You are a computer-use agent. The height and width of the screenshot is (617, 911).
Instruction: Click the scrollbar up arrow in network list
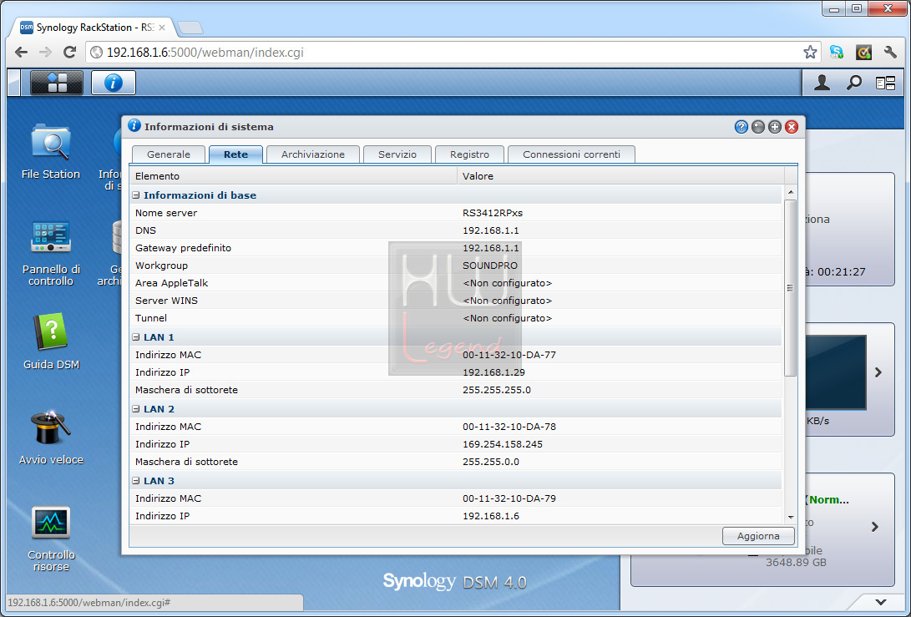pyautogui.click(x=790, y=192)
